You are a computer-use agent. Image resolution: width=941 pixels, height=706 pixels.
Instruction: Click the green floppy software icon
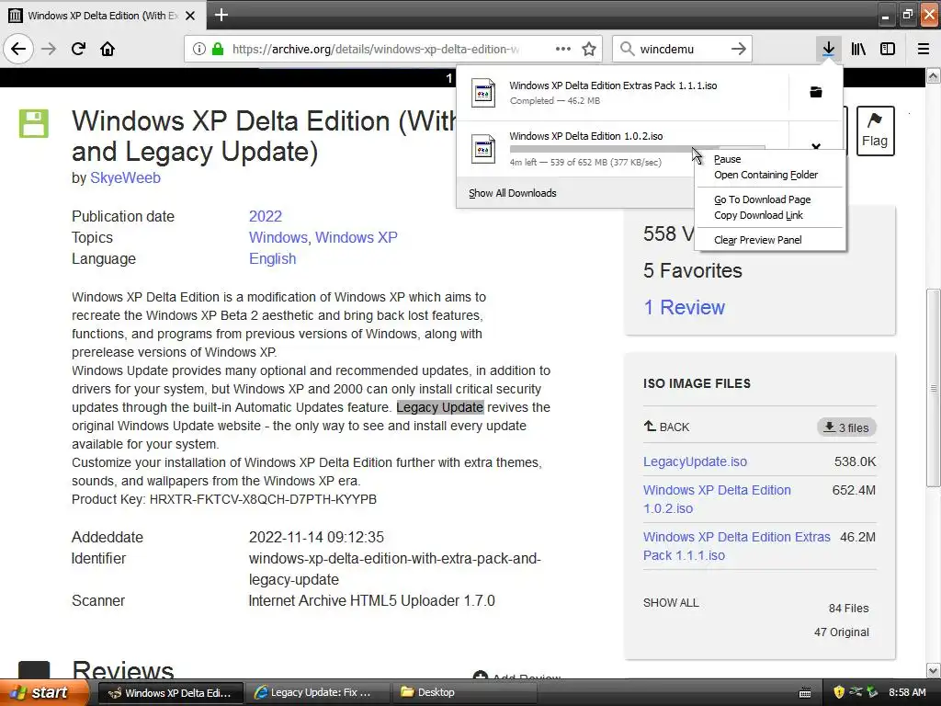[34, 124]
